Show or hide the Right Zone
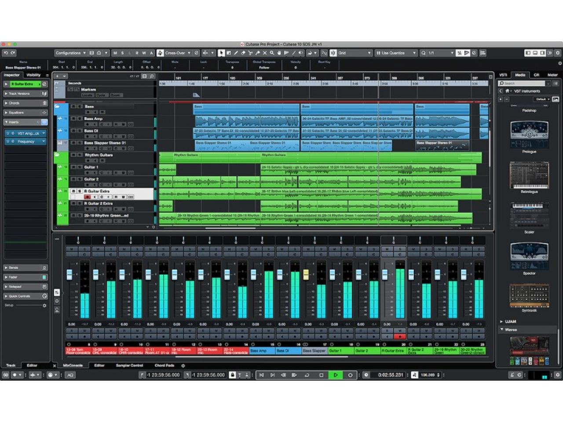This screenshot has width=563, height=422. pyautogui.click(x=543, y=53)
